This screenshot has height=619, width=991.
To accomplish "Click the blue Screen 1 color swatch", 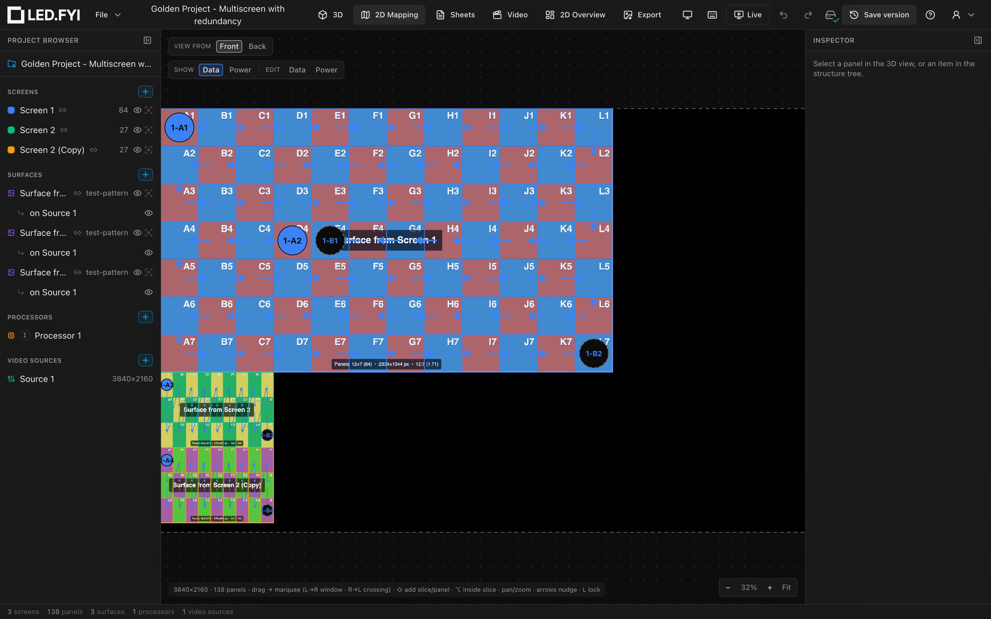I will tap(11, 110).
